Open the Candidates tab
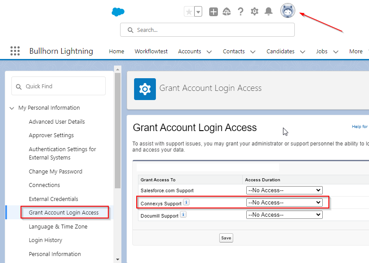The image size is (369, 263). [x=280, y=51]
